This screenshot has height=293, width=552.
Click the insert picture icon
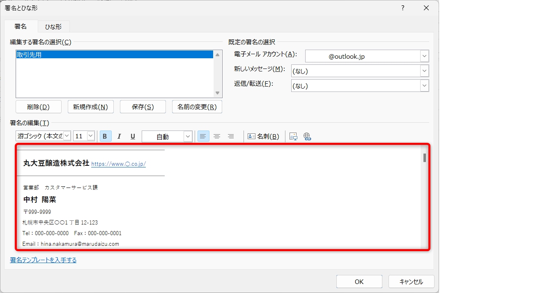click(293, 136)
